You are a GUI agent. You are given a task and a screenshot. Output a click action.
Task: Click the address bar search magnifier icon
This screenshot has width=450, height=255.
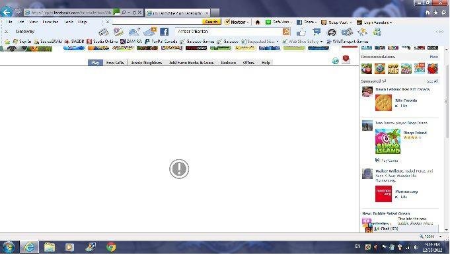(124, 13)
